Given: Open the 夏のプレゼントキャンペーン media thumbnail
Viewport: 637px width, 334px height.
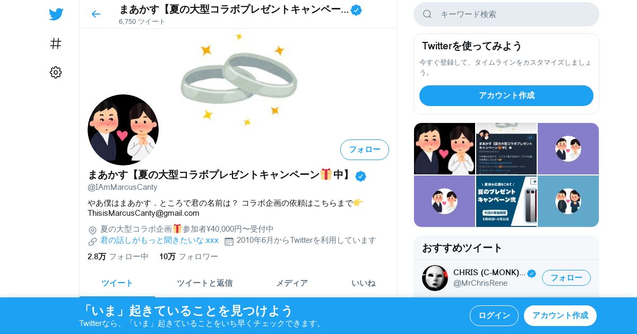Looking at the screenshot, I should 506,201.
